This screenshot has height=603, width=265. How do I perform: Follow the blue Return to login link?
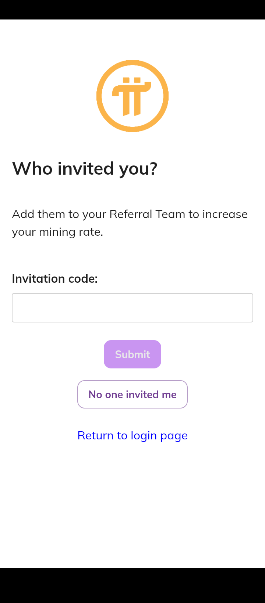(132, 436)
